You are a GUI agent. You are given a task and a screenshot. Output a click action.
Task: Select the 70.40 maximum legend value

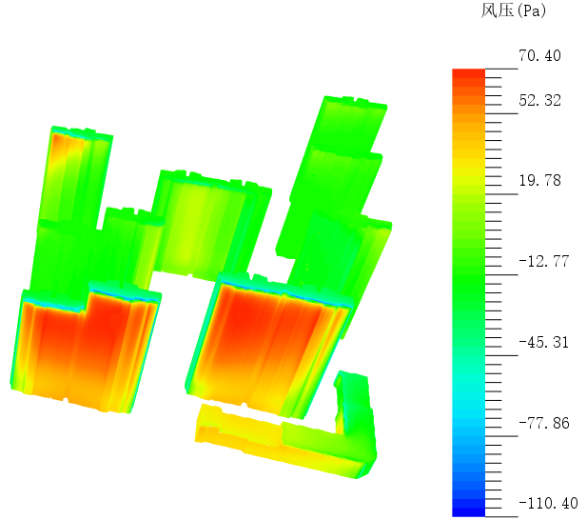(539, 56)
